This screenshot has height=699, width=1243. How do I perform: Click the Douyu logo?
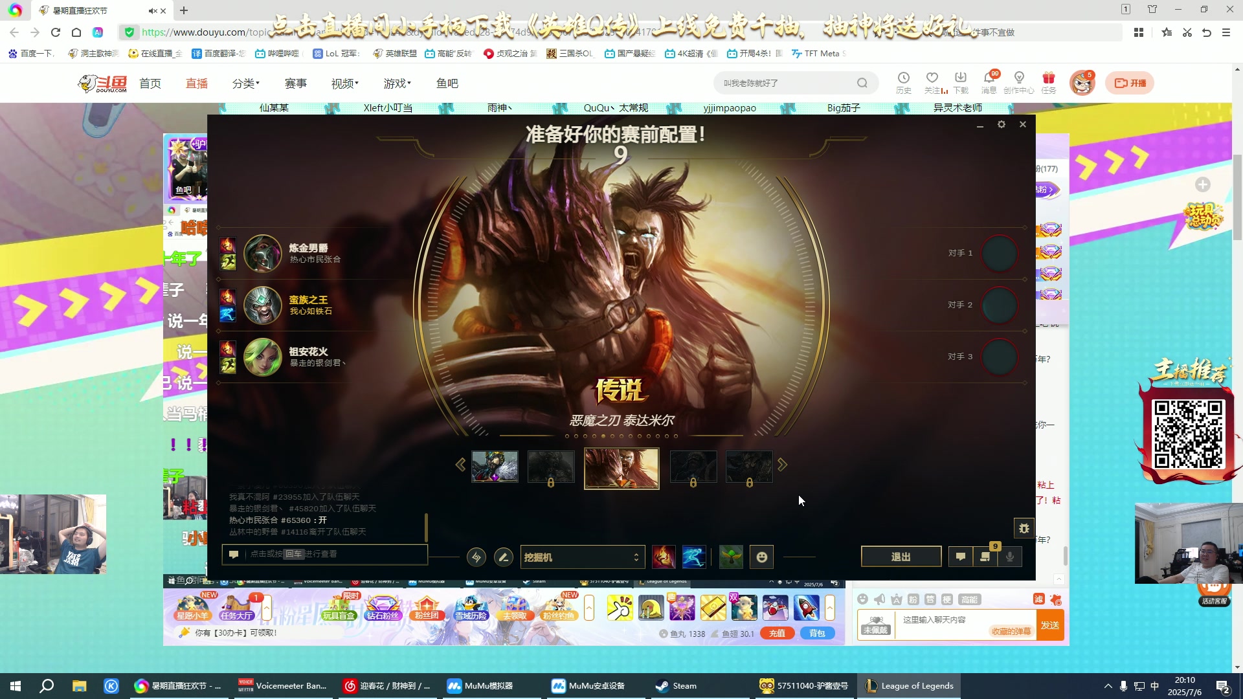pyautogui.click(x=102, y=83)
